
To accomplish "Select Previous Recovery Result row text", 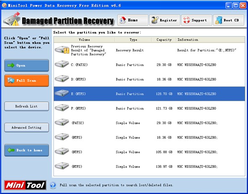I will tap(88, 50).
